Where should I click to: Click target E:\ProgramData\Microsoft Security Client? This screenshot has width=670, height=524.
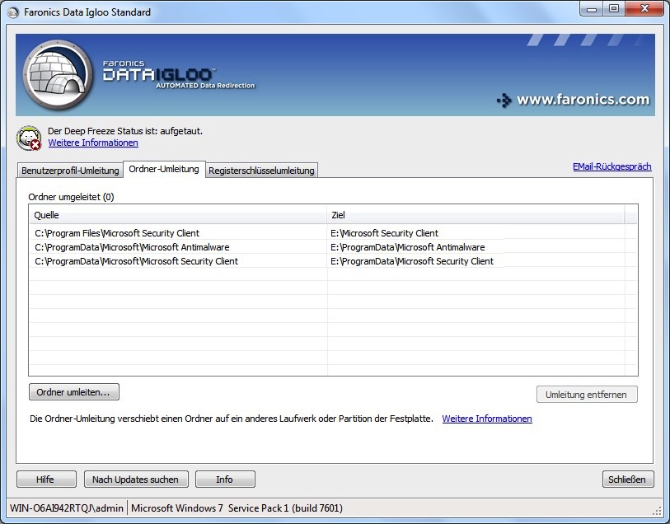click(x=412, y=261)
